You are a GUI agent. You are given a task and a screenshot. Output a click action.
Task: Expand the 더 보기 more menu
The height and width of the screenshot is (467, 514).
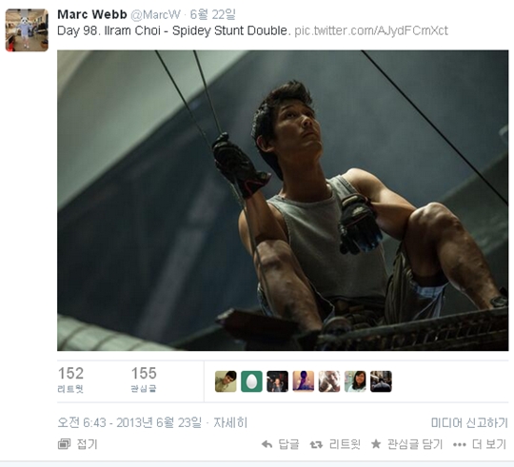click(x=480, y=444)
